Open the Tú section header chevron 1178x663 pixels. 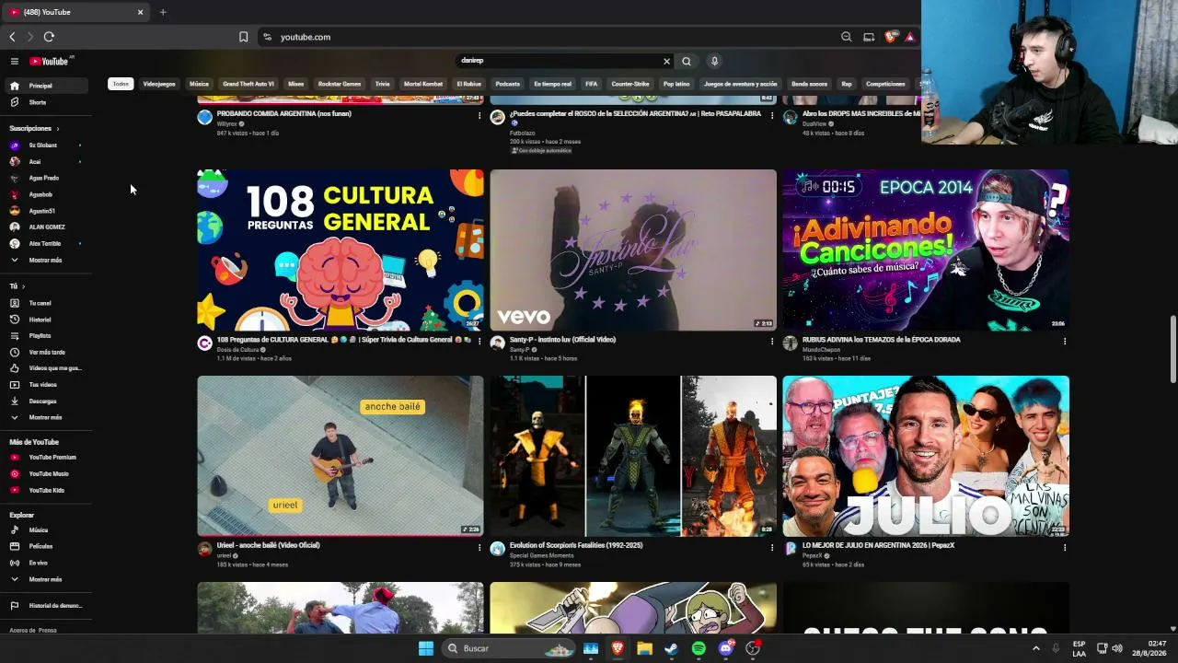pos(23,286)
